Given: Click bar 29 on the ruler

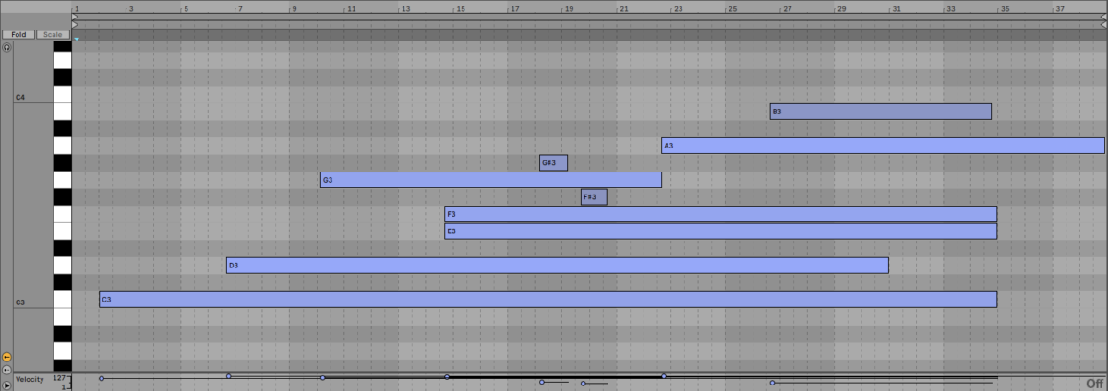Looking at the screenshot, I should (842, 8).
